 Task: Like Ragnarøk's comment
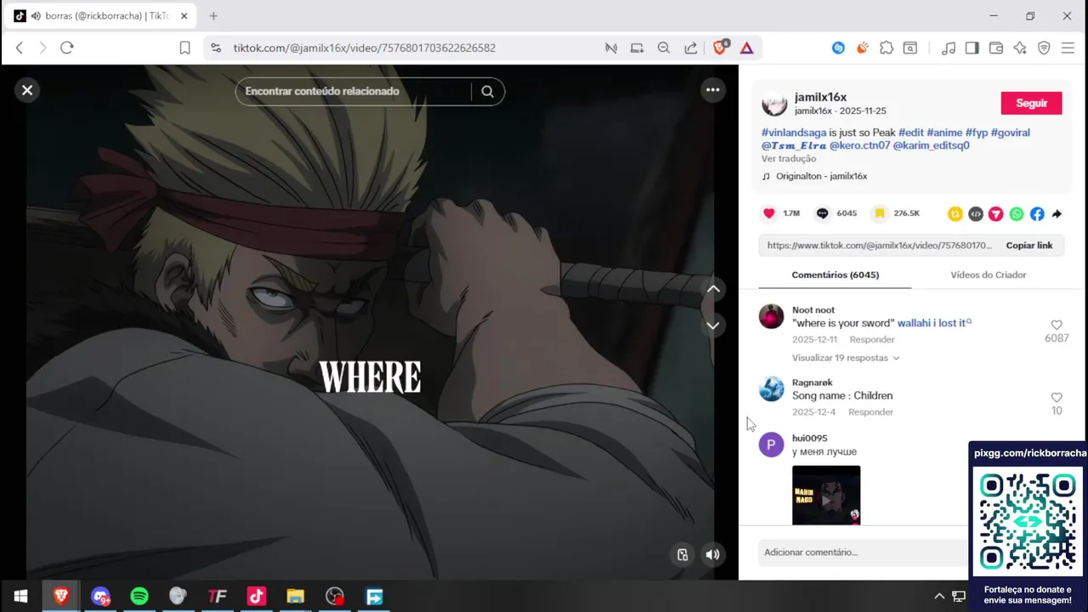[1057, 397]
